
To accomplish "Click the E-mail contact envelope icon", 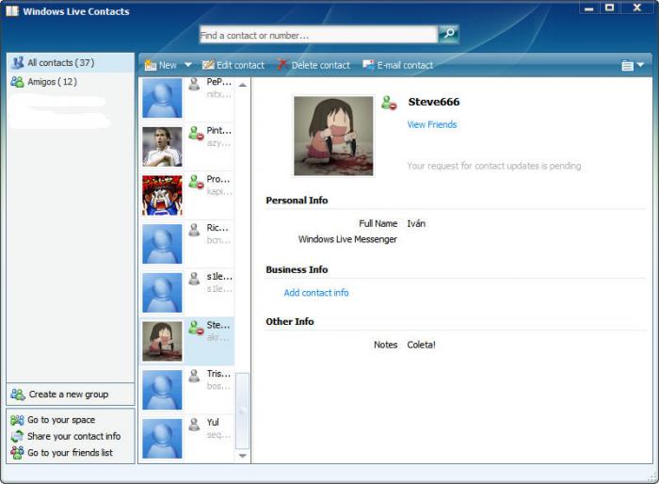I will (x=368, y=65).
